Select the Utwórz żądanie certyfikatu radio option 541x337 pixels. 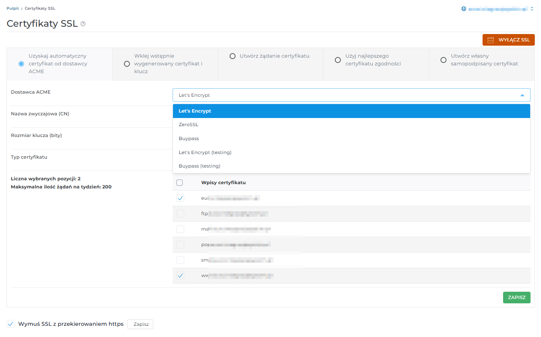232,56
